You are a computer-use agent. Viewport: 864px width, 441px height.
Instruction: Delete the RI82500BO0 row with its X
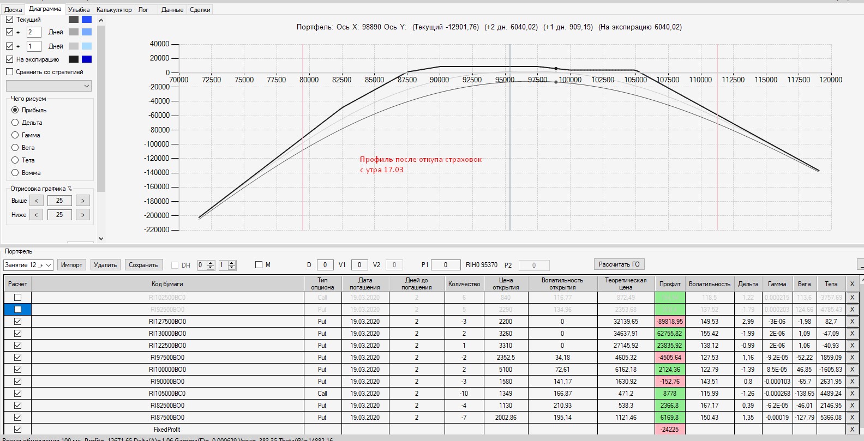852,406
